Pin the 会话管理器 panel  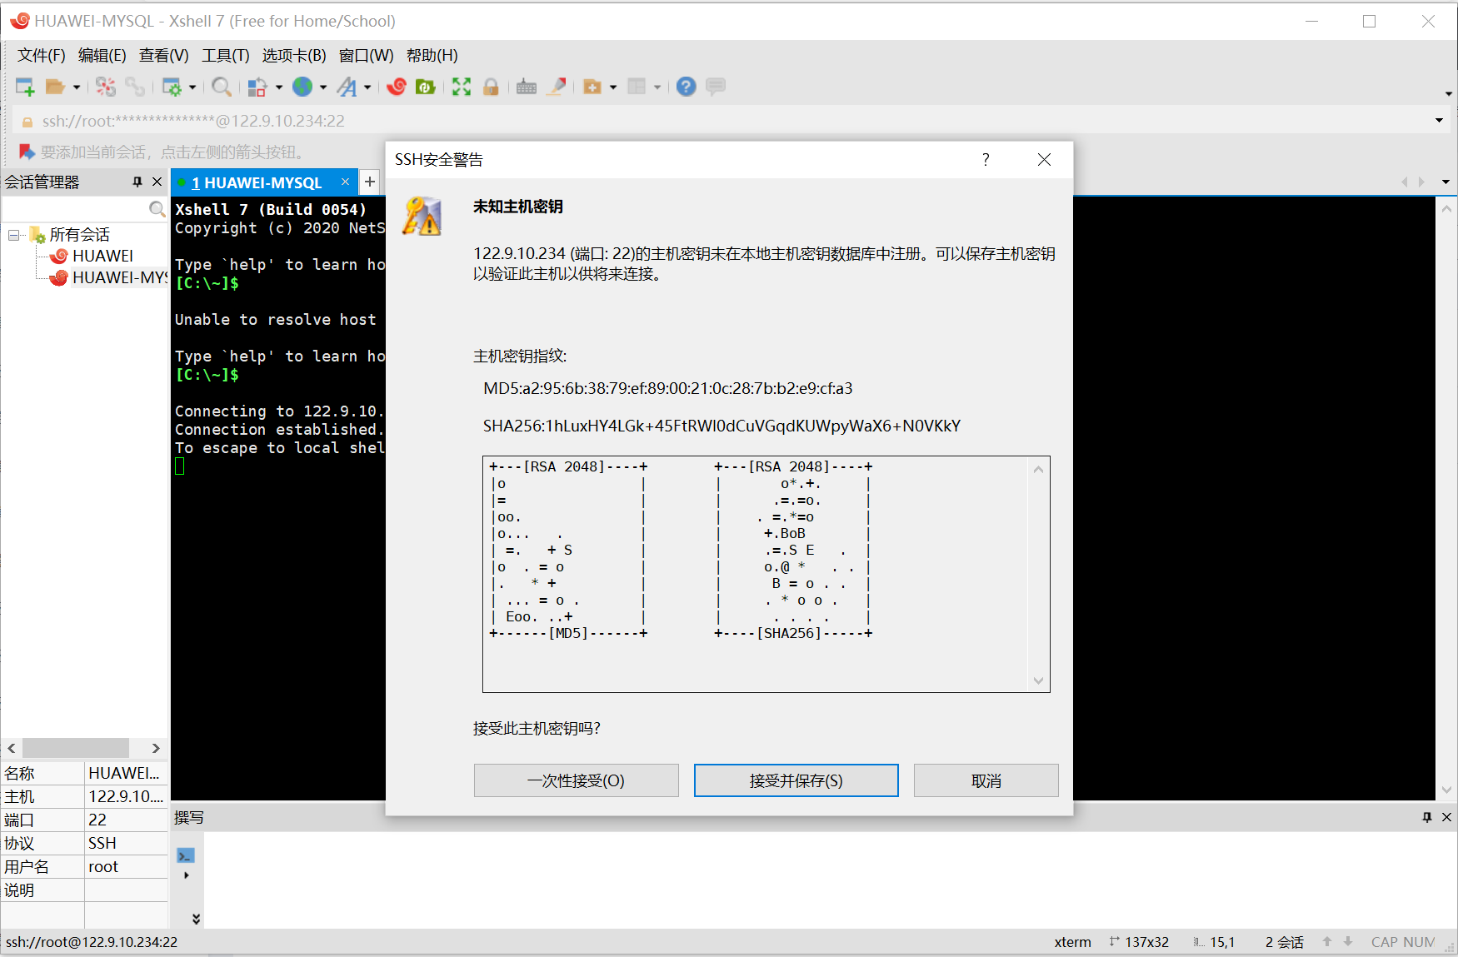[137, 182]
